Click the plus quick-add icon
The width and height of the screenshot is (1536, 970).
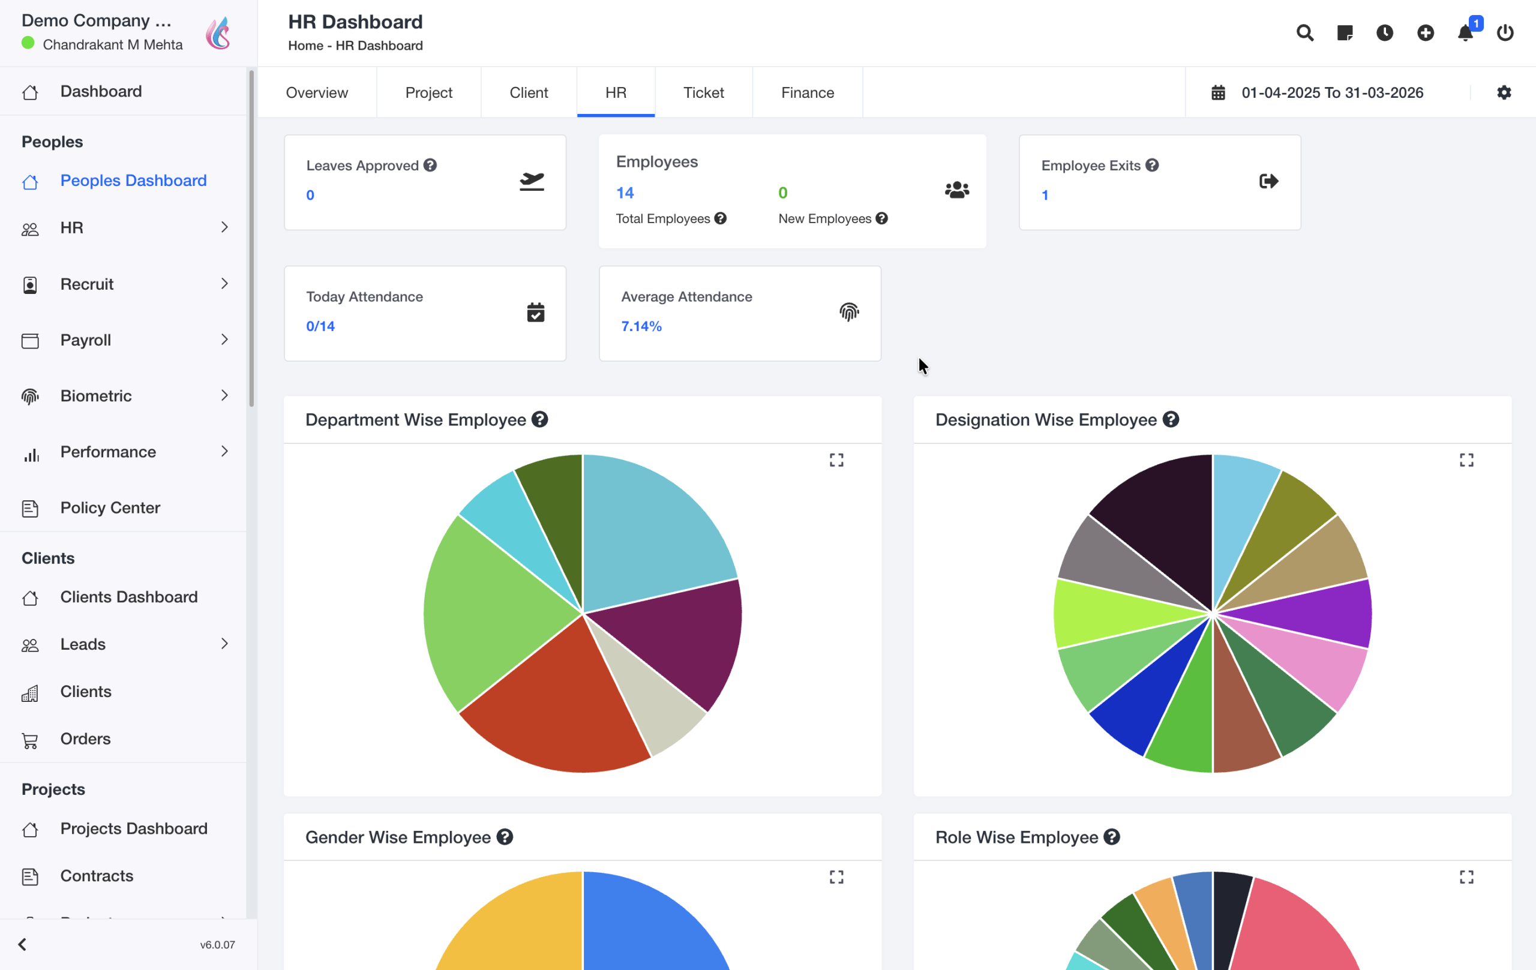click(1426, 32)
